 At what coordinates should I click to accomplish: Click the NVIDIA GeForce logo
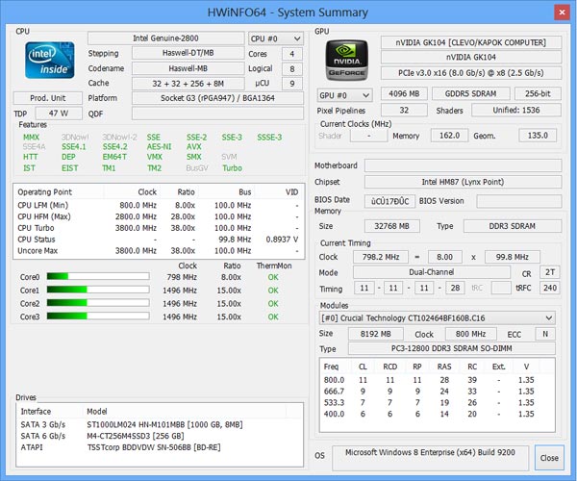click(x=346, y=60)
